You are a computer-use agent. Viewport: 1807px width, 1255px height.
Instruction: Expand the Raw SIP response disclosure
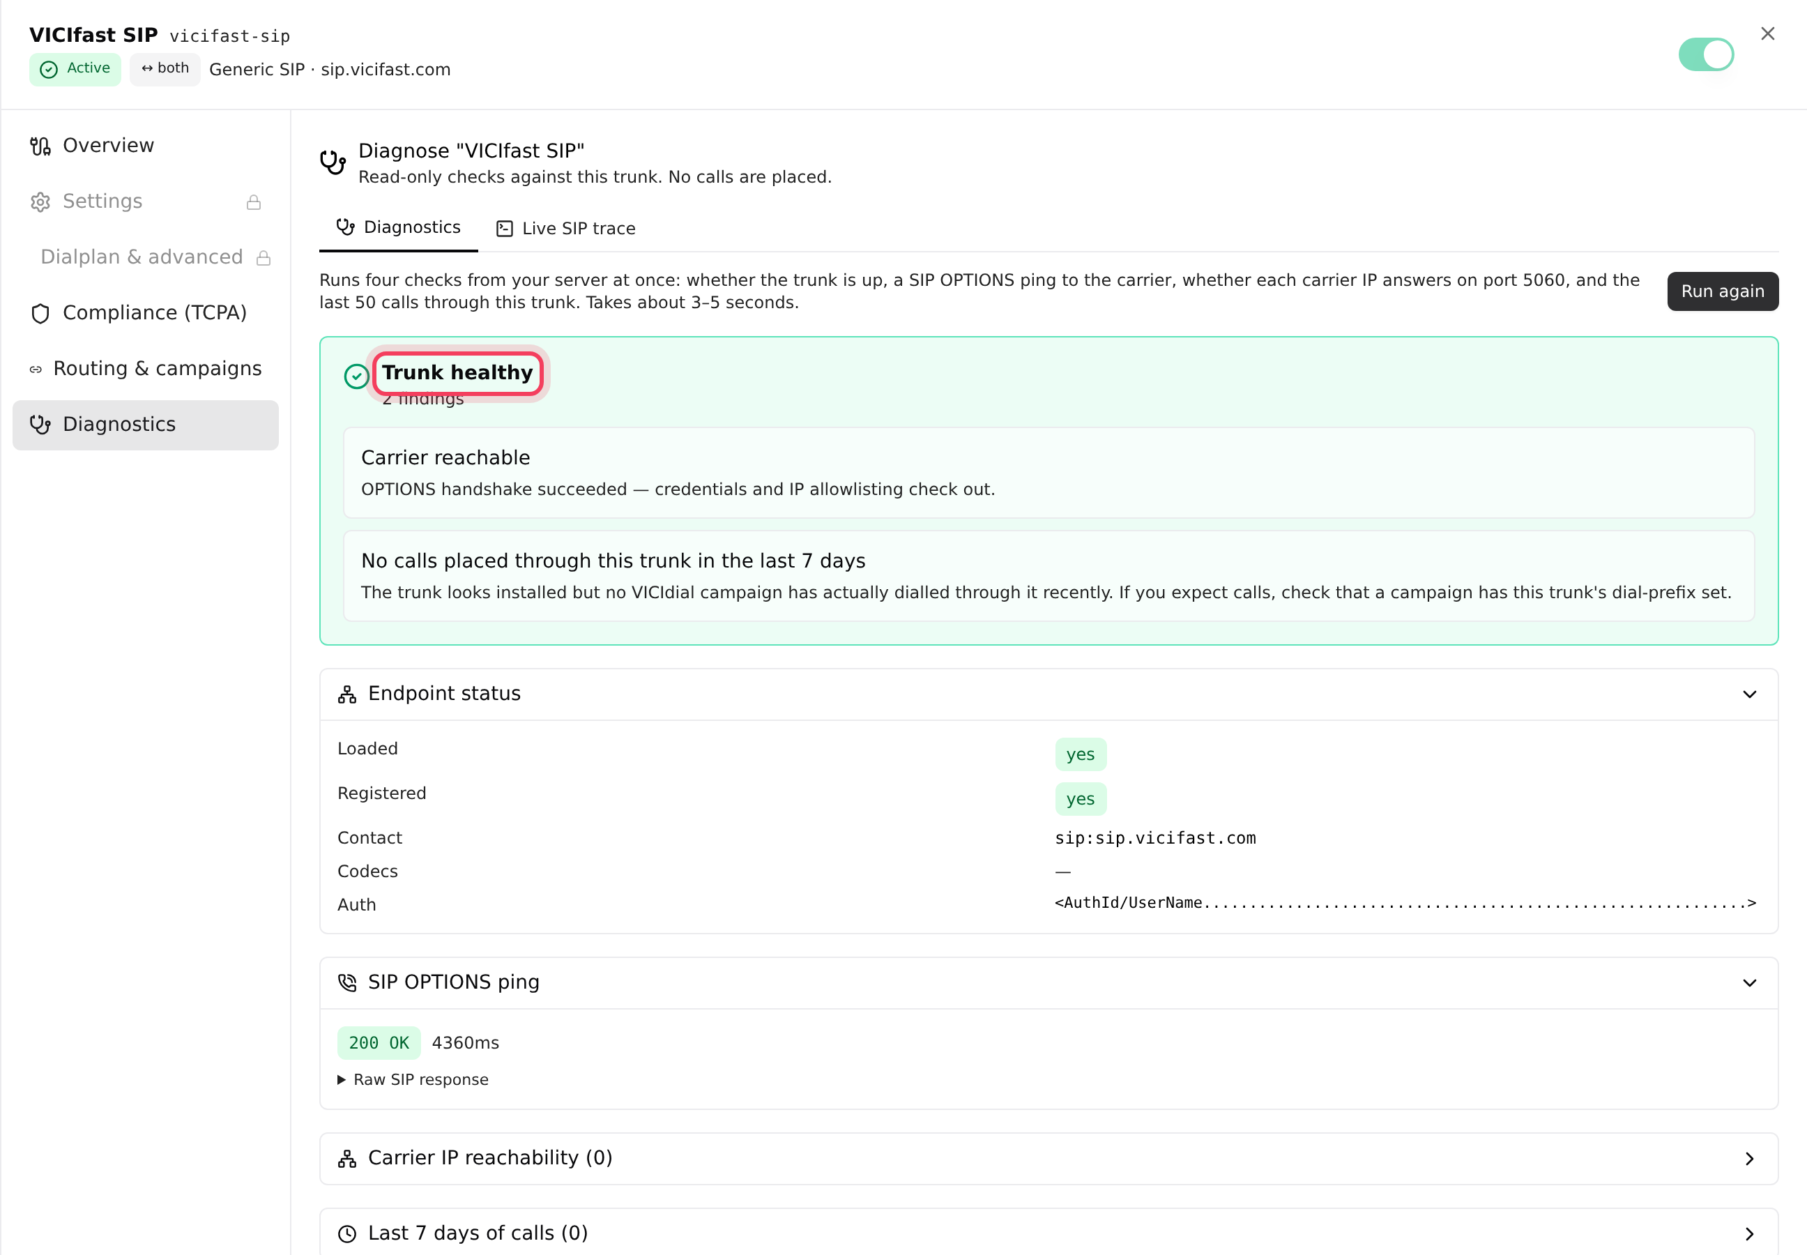point(413,1079)
